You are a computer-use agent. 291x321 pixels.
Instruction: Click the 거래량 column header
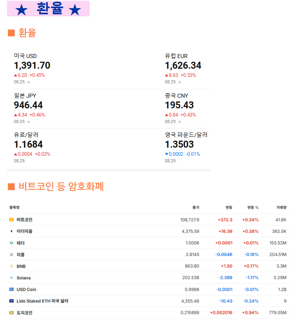point(281,207)
